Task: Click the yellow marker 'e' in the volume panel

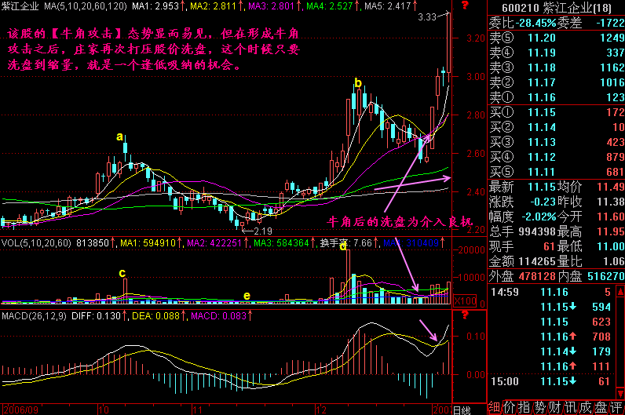Action: pos(247,296)
